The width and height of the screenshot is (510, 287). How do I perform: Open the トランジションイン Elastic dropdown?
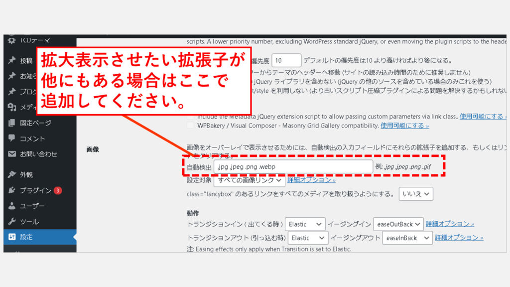click(x=305, y=224)
